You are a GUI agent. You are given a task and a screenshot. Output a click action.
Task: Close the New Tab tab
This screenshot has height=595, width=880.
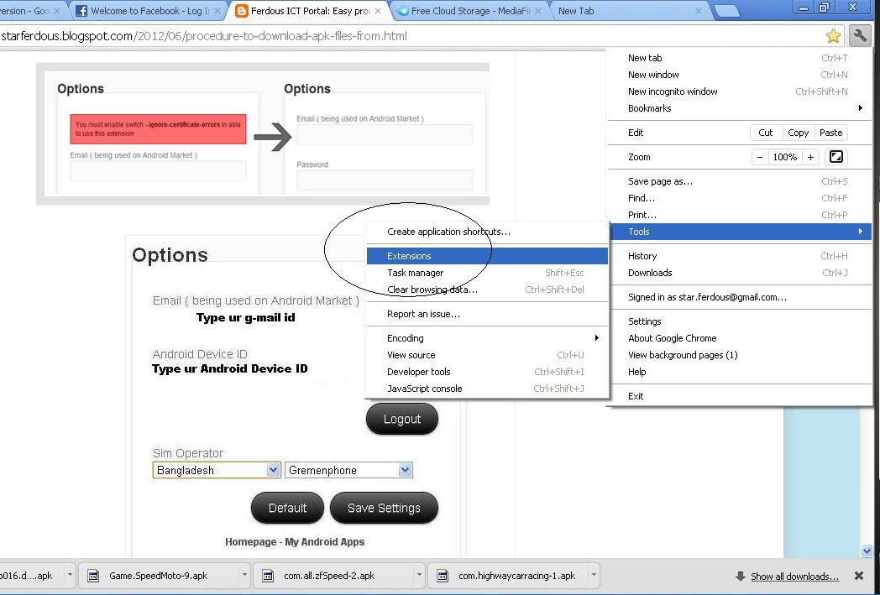coord(698,11)
